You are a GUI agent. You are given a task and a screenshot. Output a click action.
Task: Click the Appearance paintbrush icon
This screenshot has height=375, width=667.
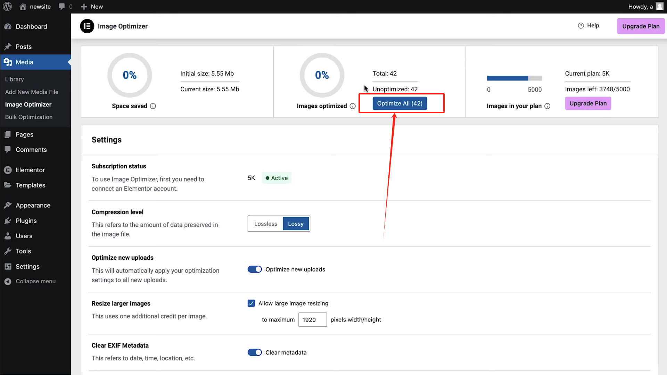coord(8,205)
